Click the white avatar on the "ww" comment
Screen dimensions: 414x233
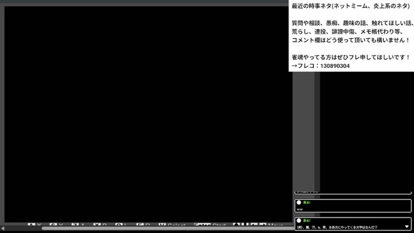[299, 203]
